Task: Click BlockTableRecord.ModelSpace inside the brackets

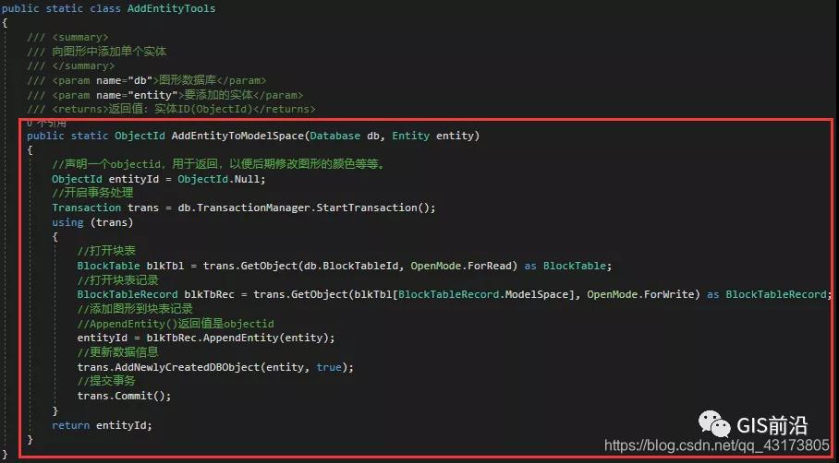Action: coord(482,294)
